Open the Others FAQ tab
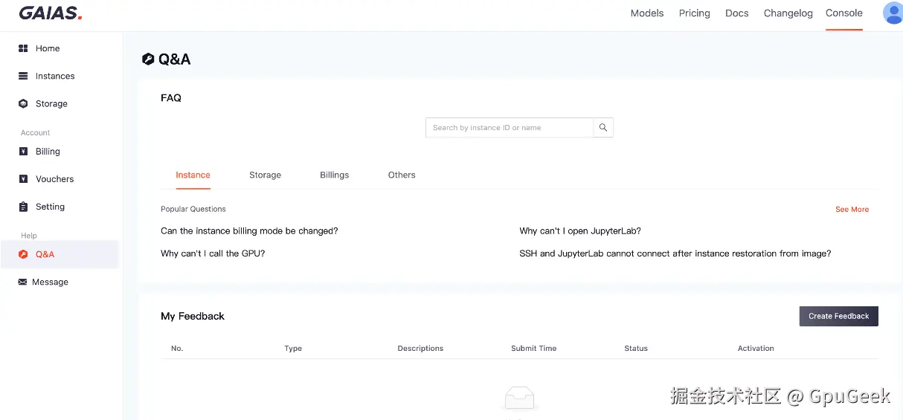 pos(402,175)
